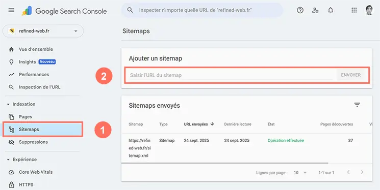Collapse the Indexation section

[8, 104]
